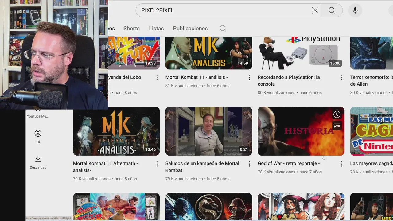Open options for God of War retro reportaje
The image size is (393, 221).
[x=342, y=164]
